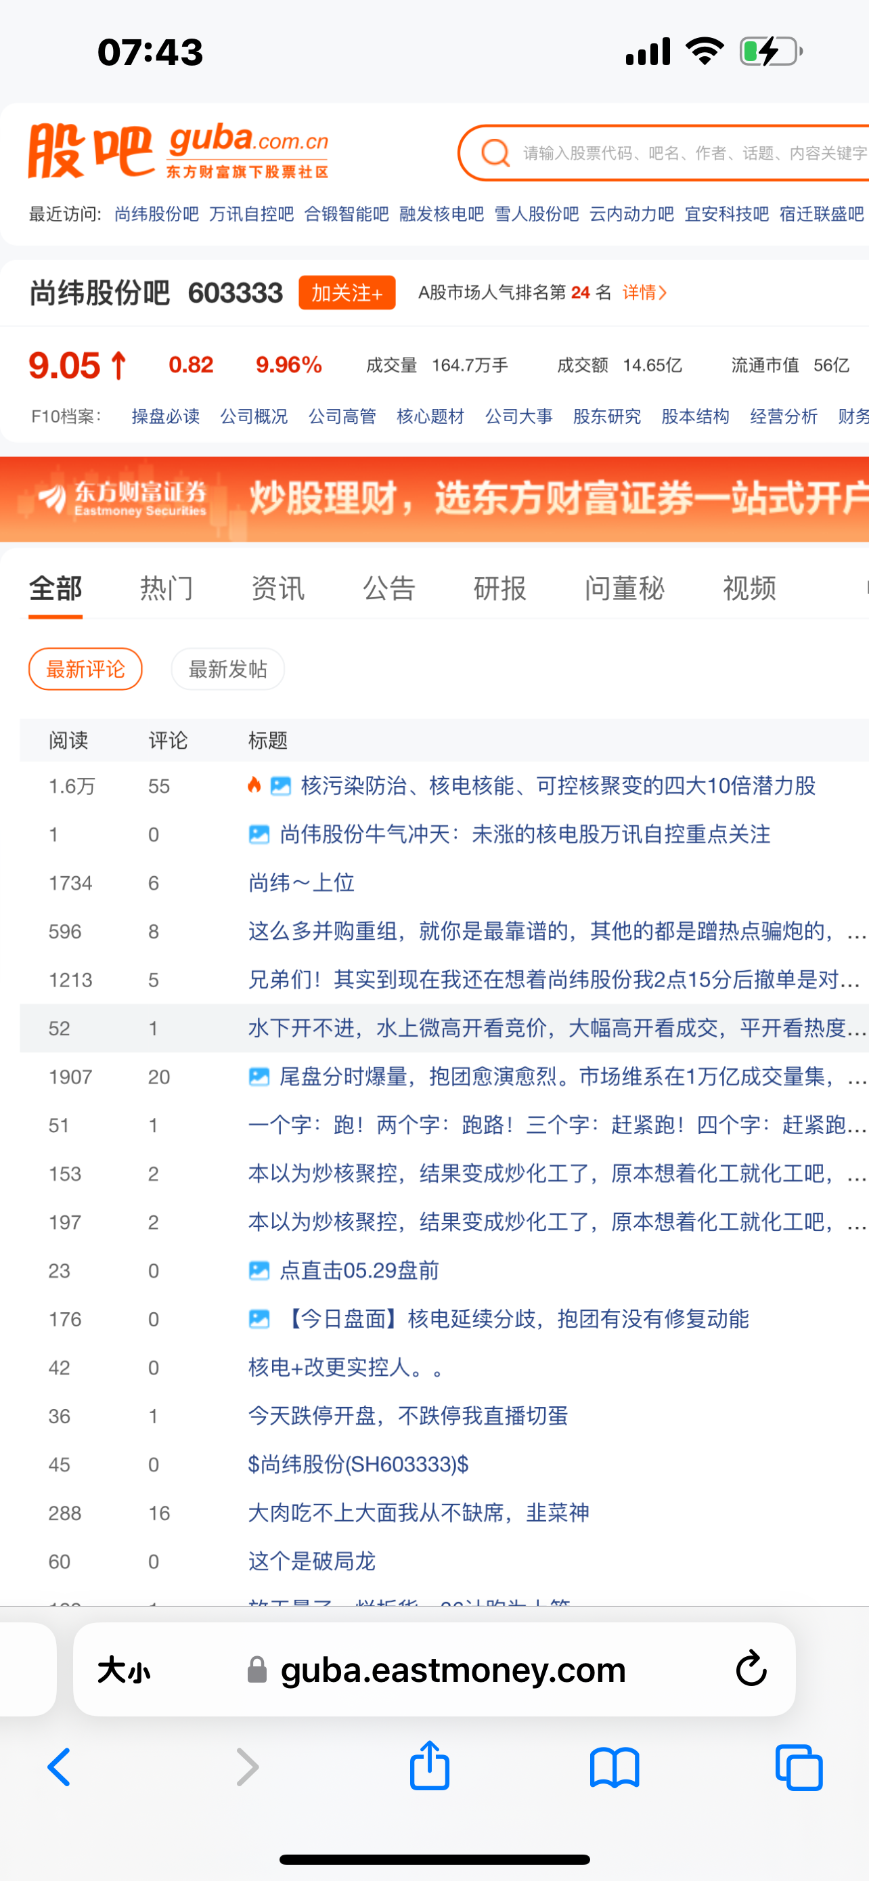Open F10 link 公司高管
Screen dimensions: 869x1881
[342, 416]
